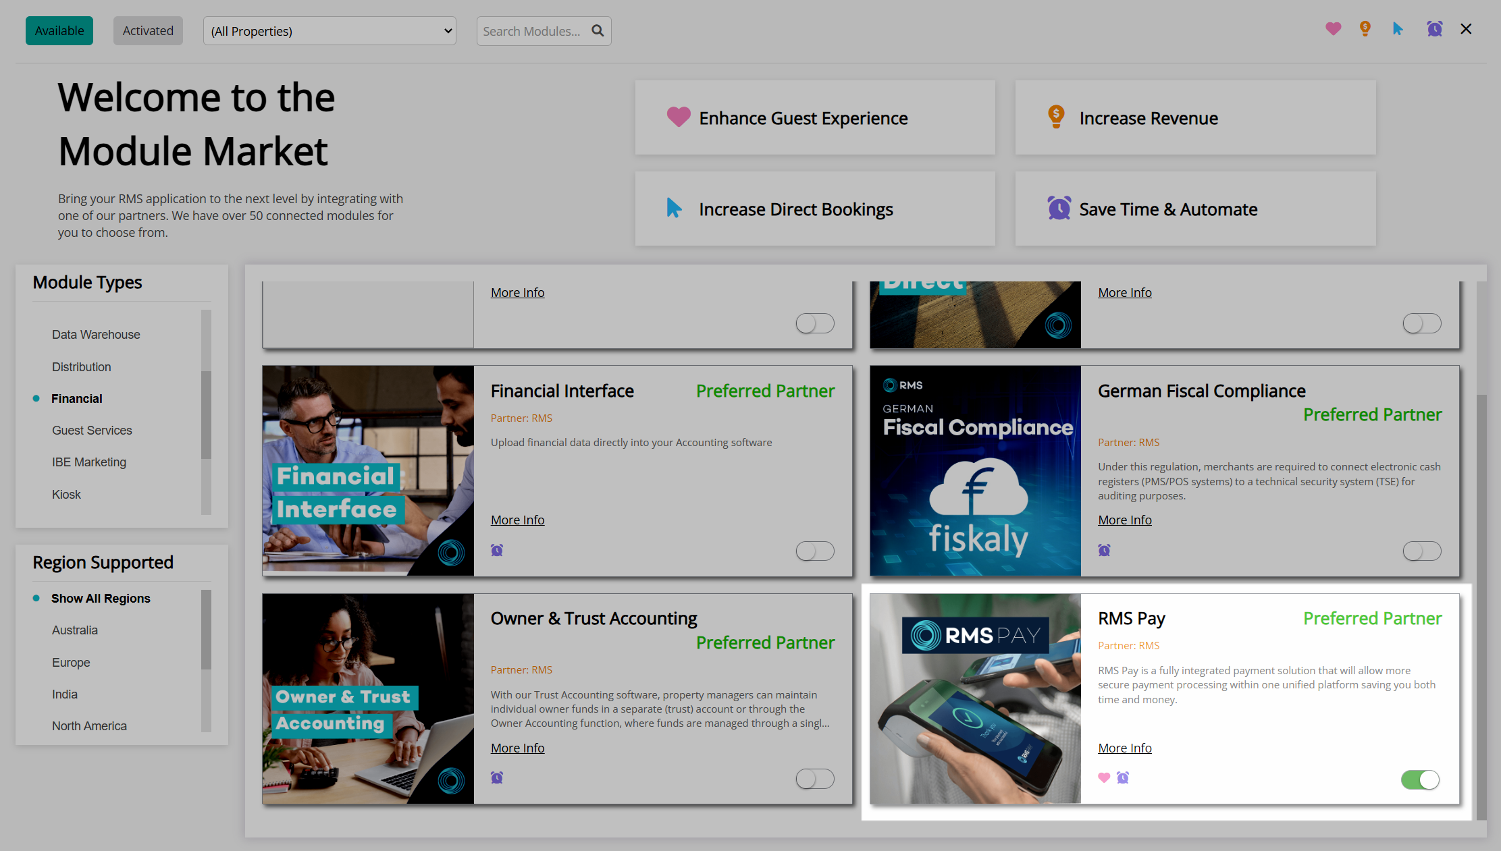Click the alarm clock icon on German Fiscal Compliance card
This screenshot has height=851, width=1501.
tap(1105, 550)
